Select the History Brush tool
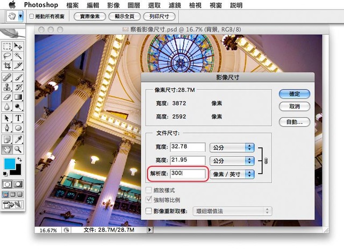344x250 pixels. pos(18,87)
